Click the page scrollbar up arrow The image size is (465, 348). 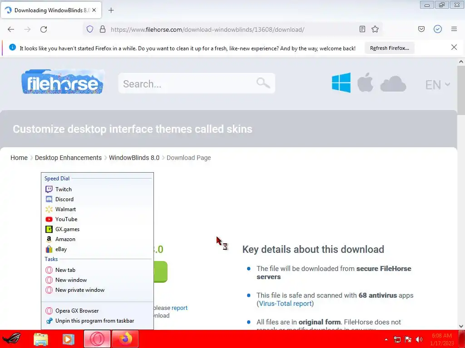[461, 62]
